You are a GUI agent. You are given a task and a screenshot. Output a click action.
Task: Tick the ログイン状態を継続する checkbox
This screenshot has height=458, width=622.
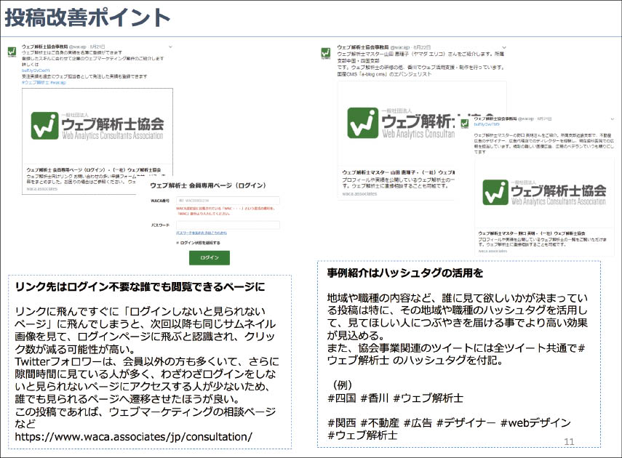(x=178, y=243)
